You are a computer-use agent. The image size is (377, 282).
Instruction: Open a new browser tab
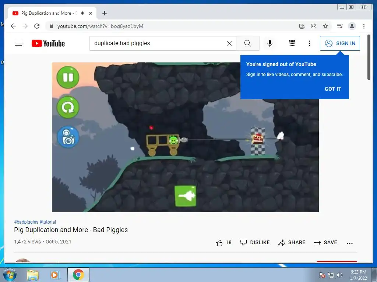(x=104, y=13)
